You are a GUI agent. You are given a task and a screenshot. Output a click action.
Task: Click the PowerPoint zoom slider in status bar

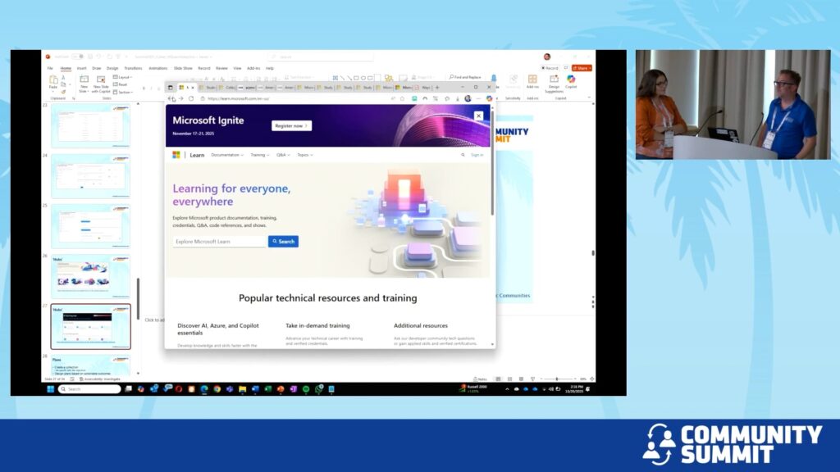(557, 379)
